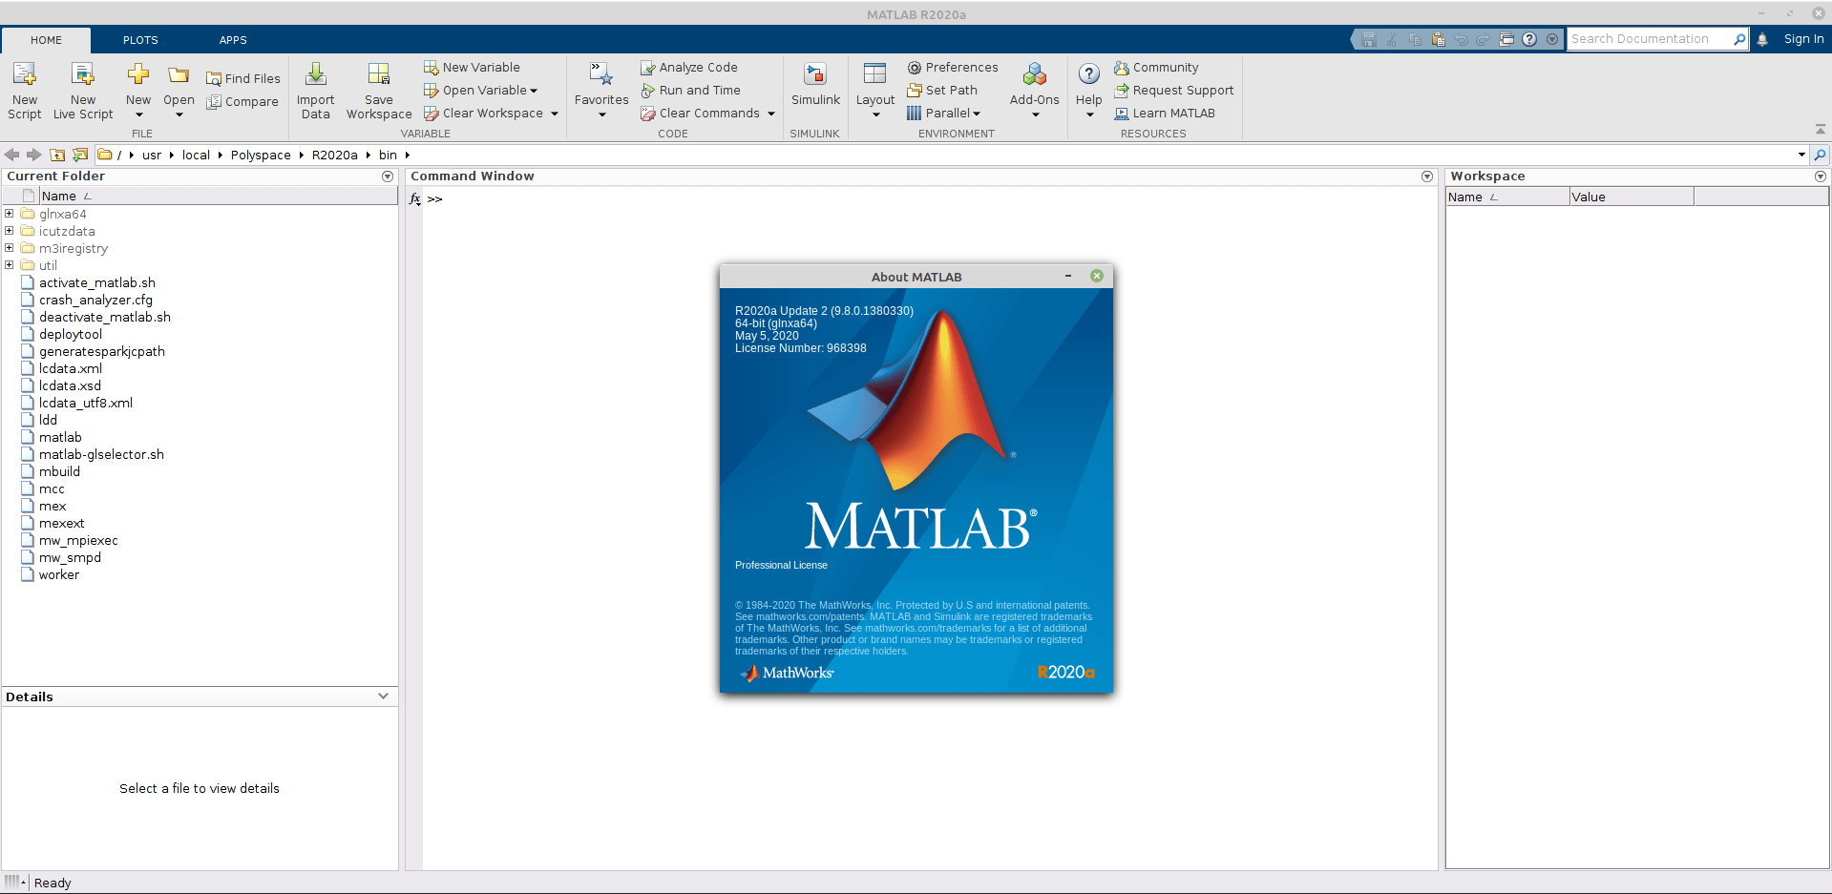This screenshot has height=894, width=1832.
Task: Open the Help menu
Action: click(1088, 91)
